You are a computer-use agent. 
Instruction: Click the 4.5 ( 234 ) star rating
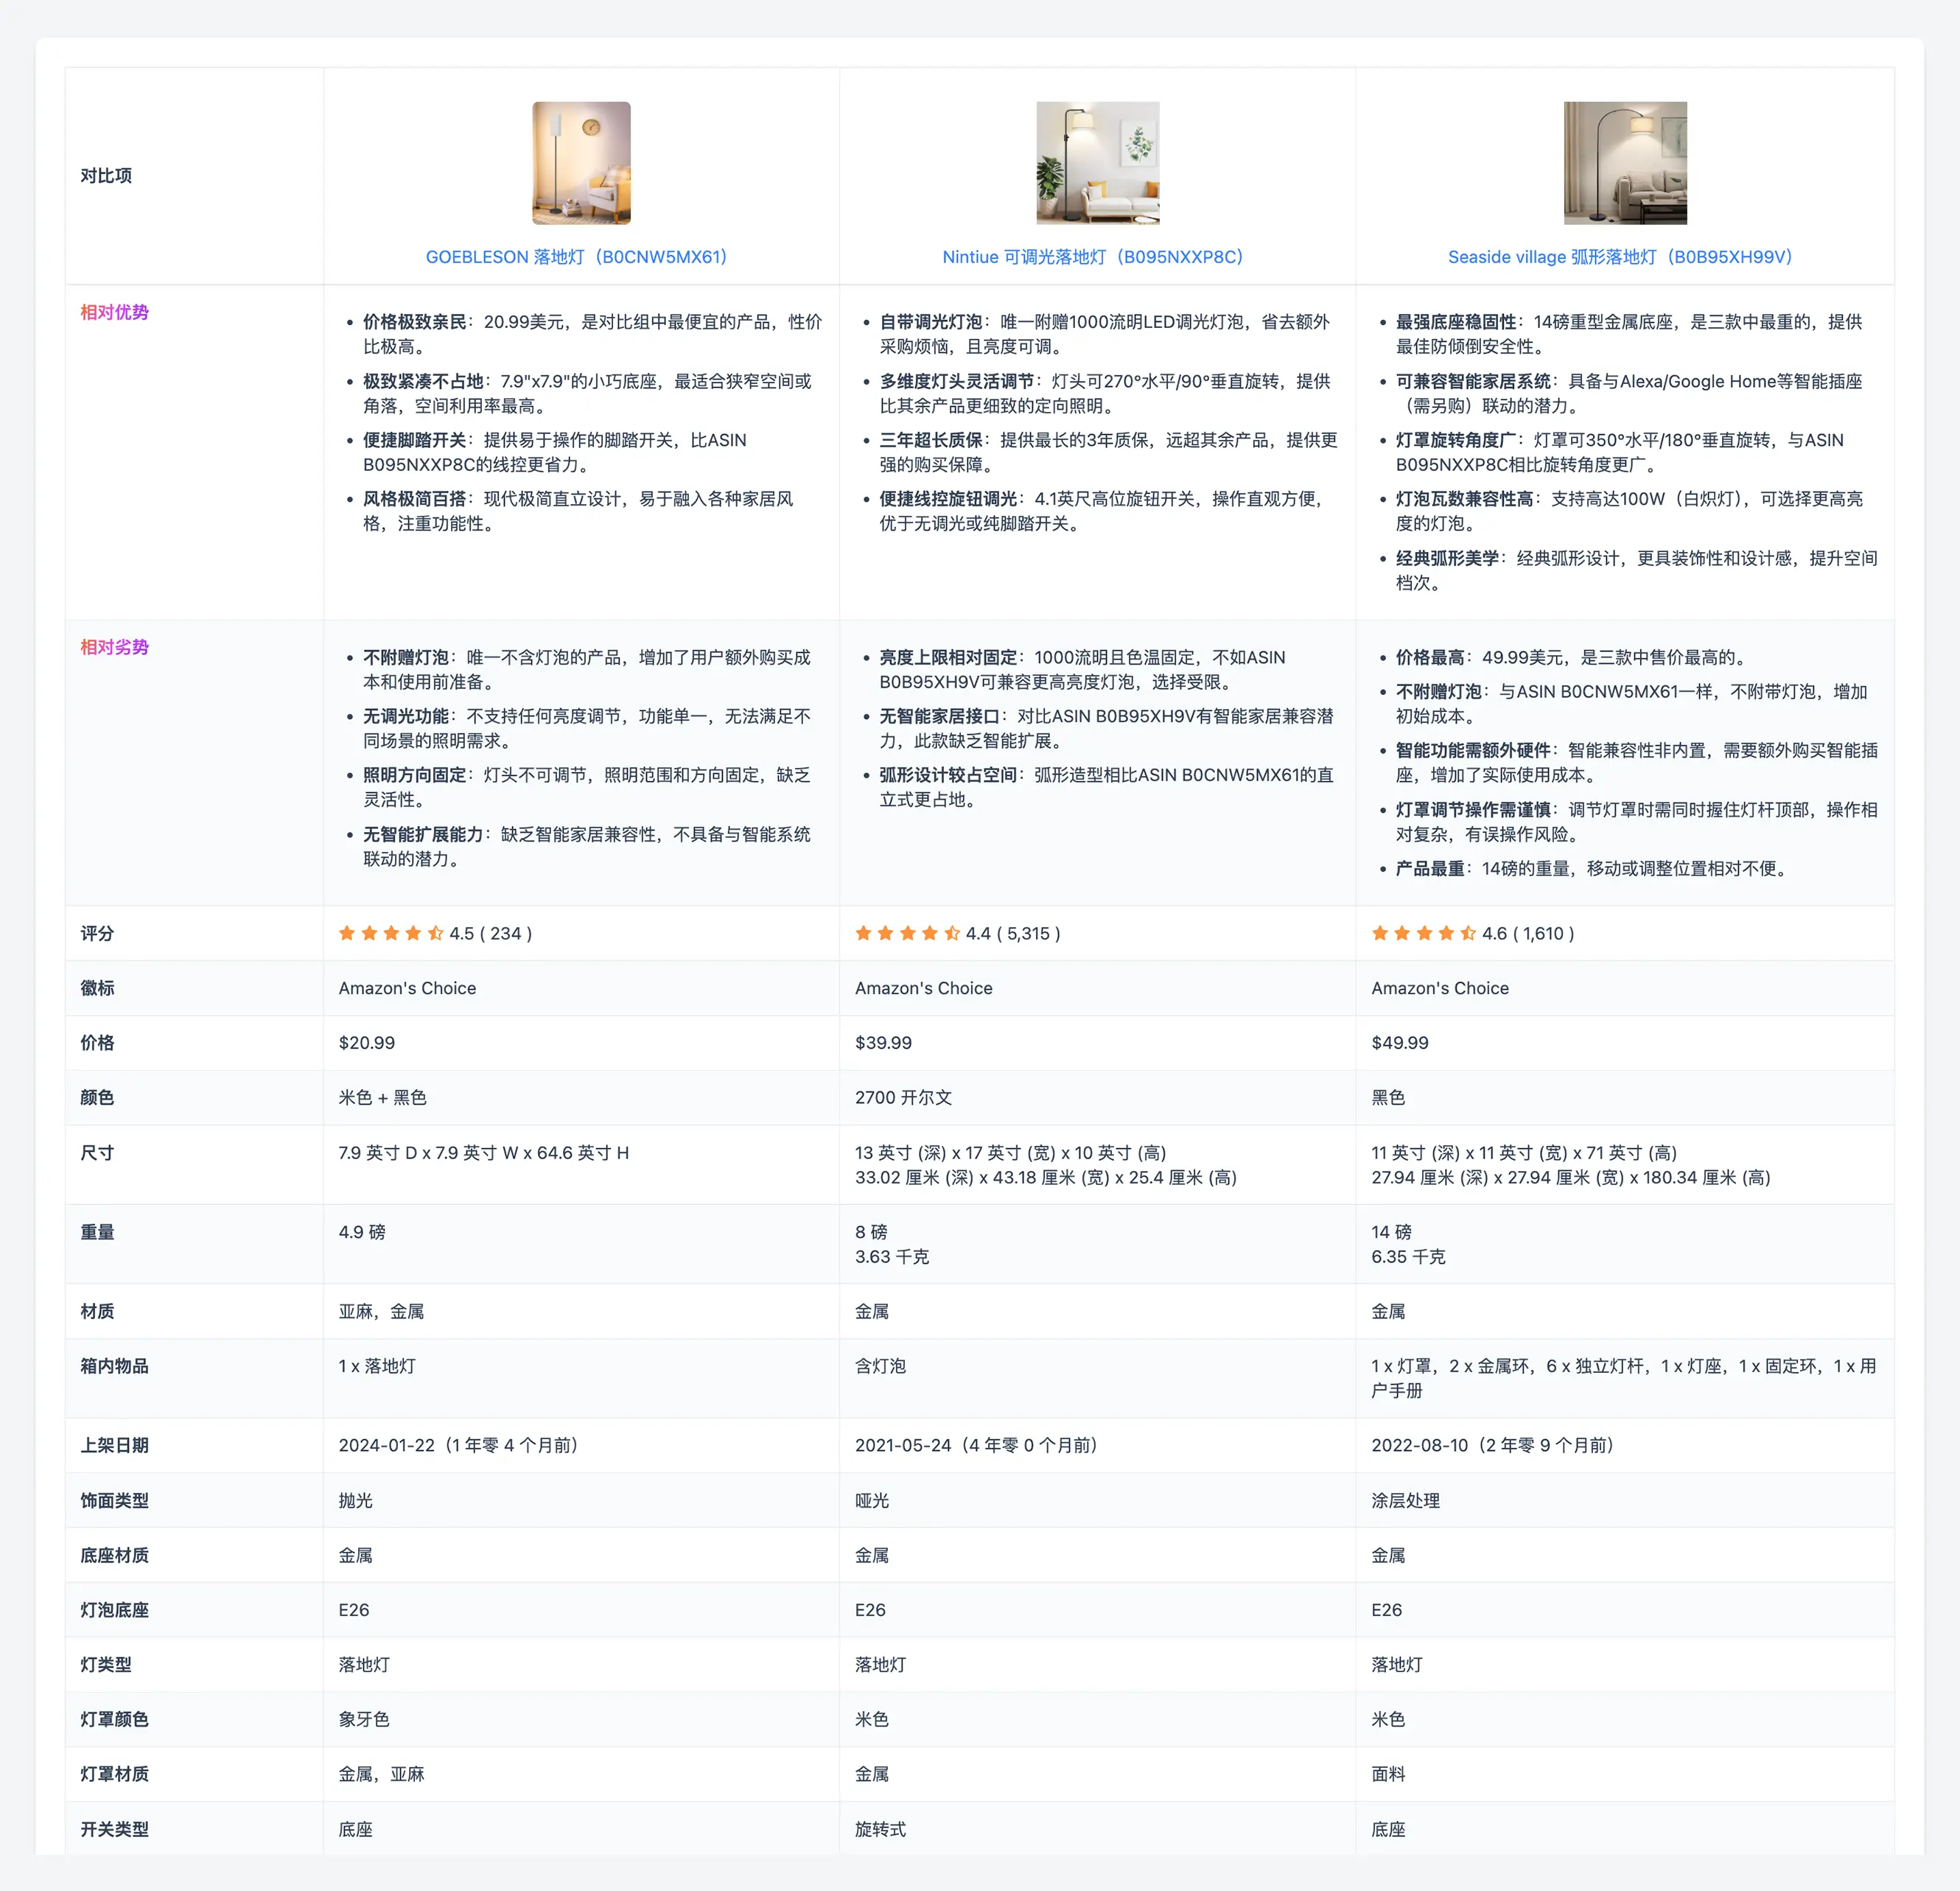[436, 933]
